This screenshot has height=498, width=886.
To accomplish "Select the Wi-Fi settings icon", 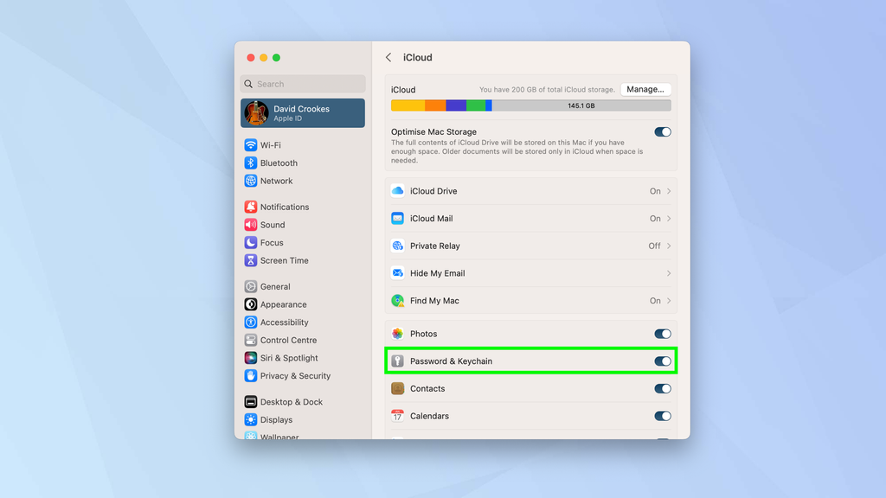I will [x=252, y=144].
